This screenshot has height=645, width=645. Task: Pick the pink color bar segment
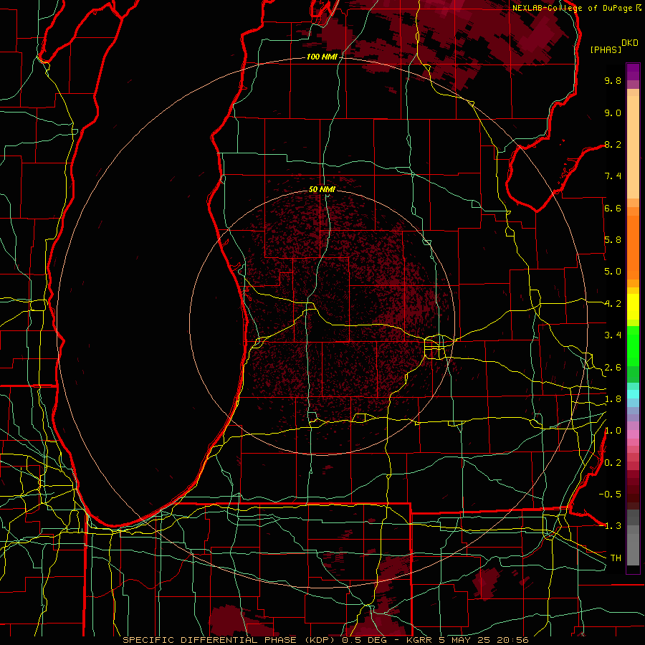click(x=633, y=434)
